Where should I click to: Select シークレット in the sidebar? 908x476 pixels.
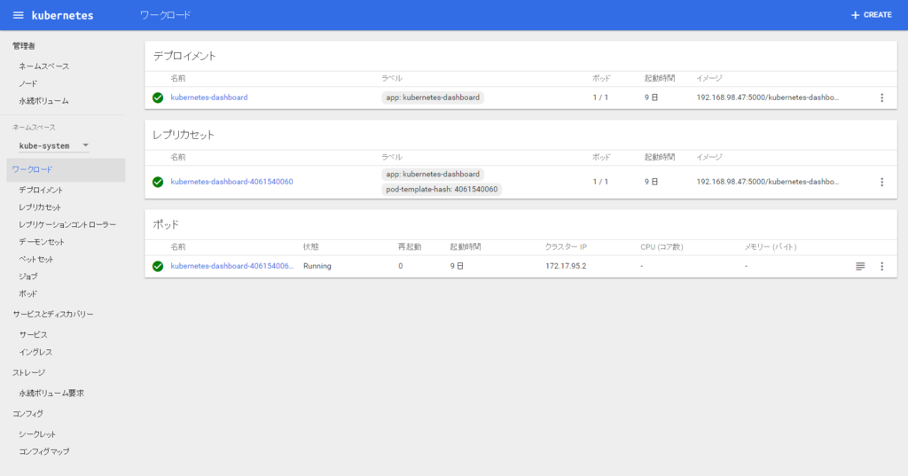point(37,434)
